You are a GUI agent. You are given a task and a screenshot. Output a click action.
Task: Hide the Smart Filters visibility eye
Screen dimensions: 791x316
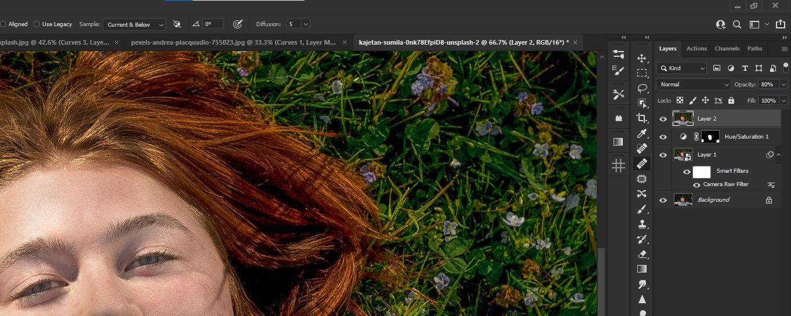pyautogui.click(x=687, y=172)
